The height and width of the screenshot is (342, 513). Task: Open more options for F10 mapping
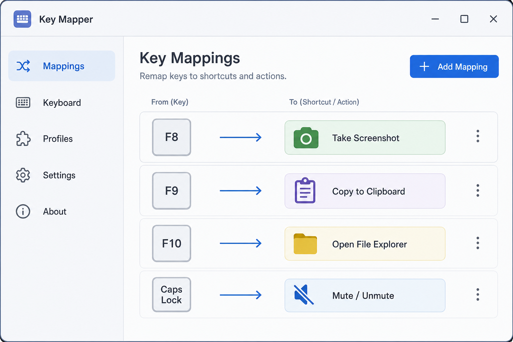478,243
